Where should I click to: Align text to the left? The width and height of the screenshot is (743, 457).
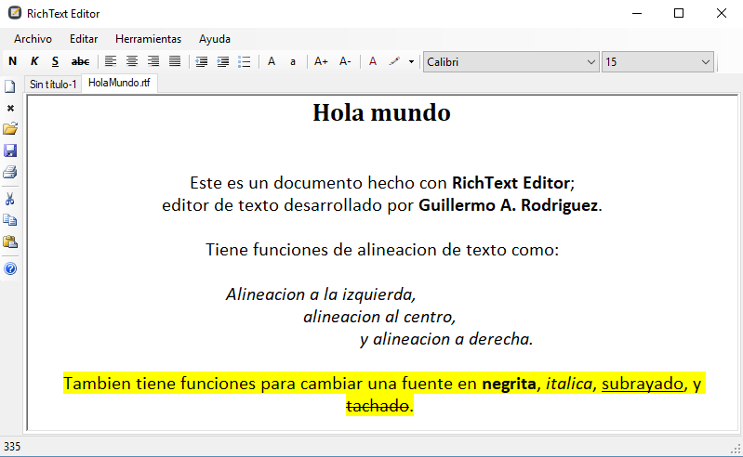[x=111, y=61]
